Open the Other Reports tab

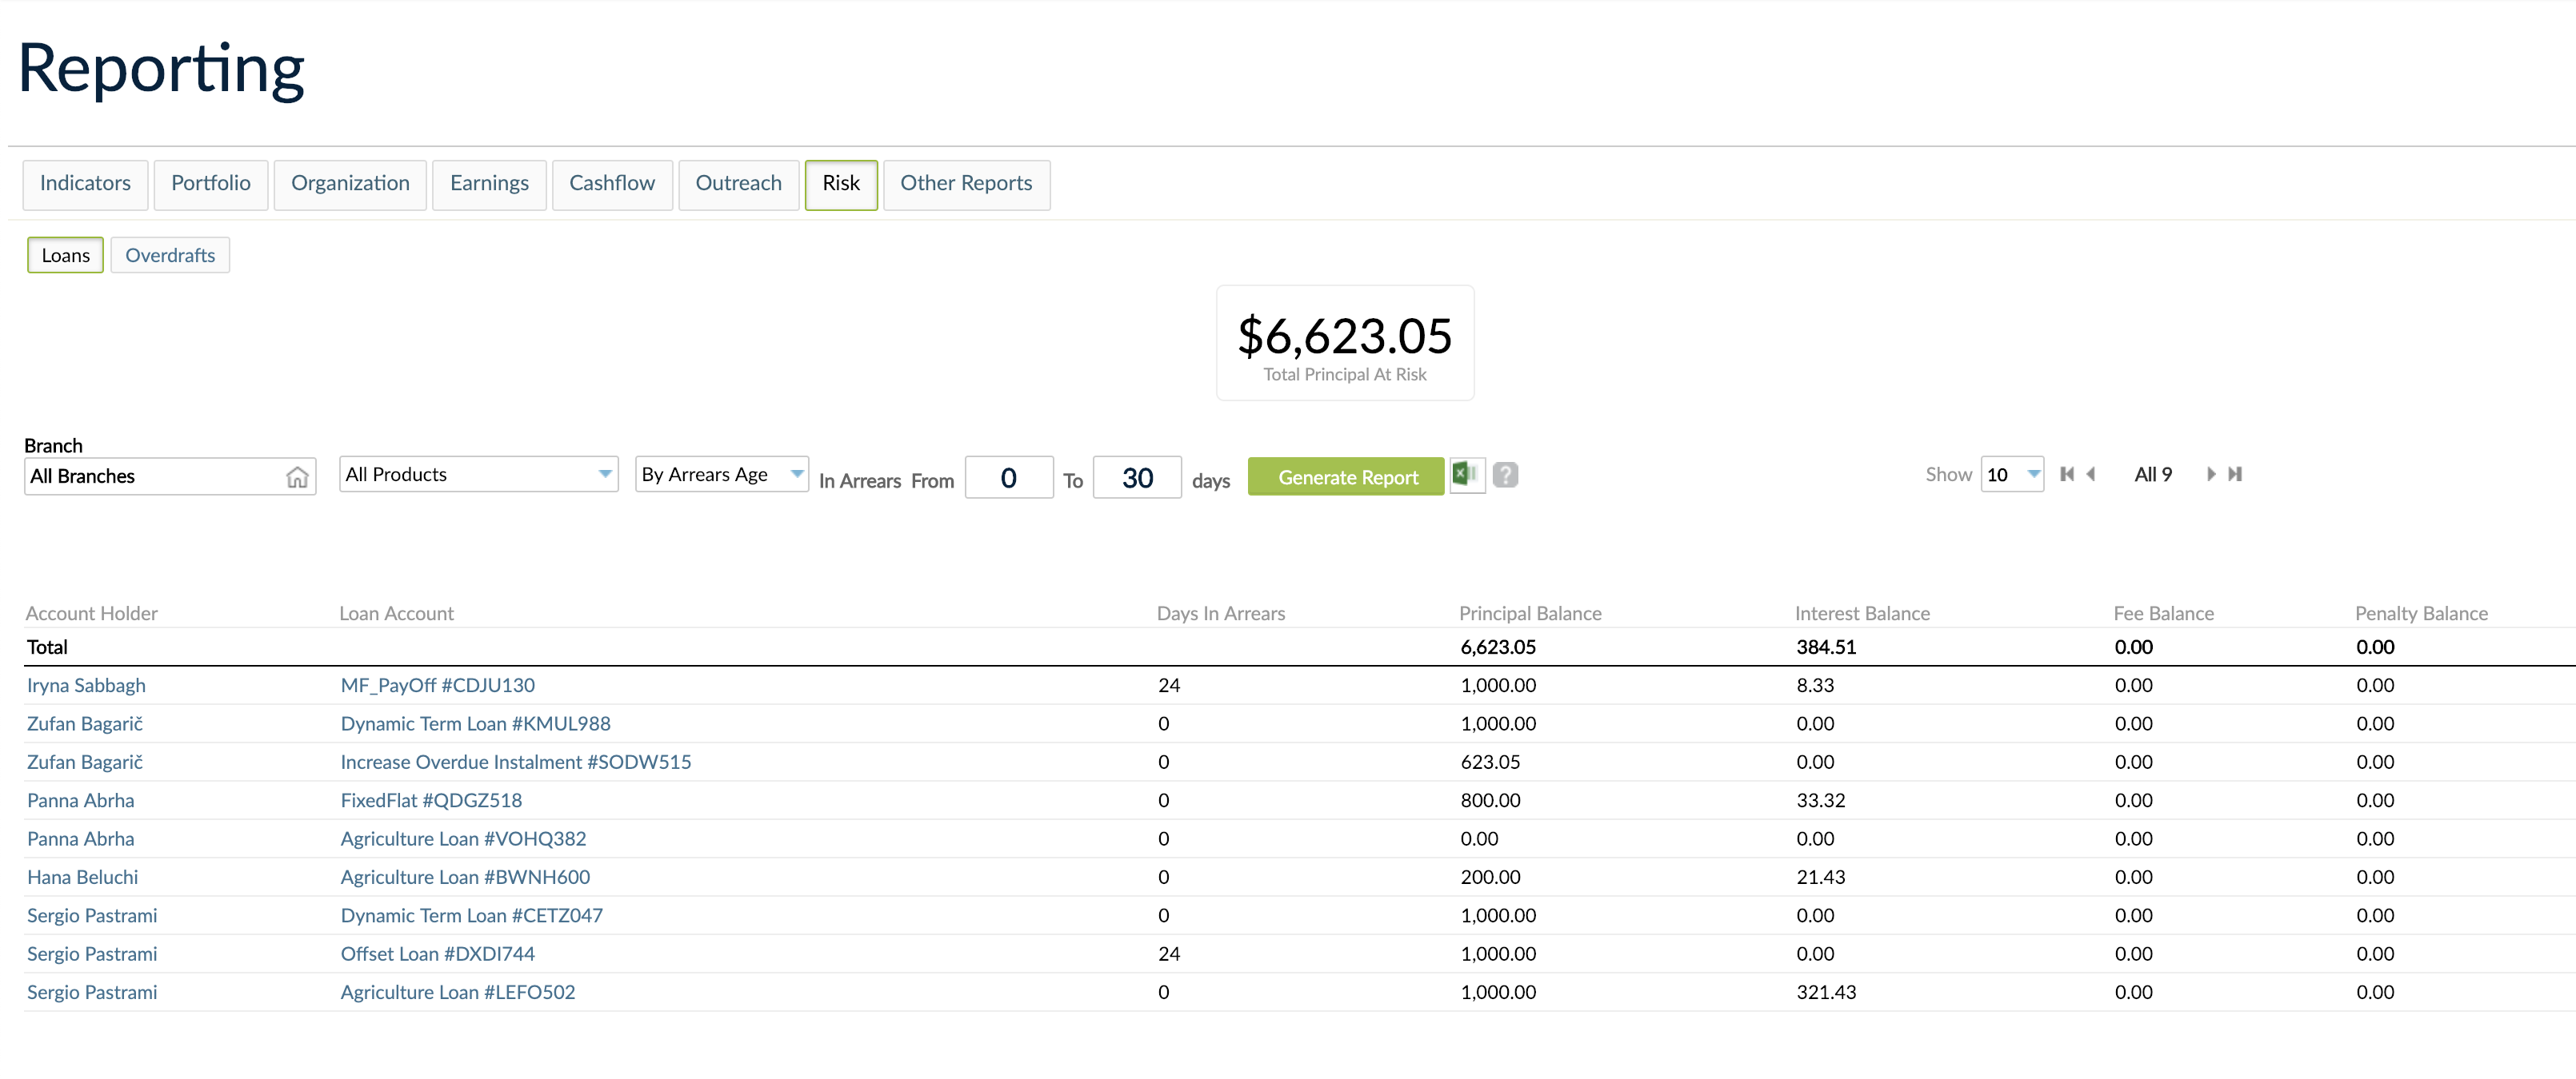point(965,184)
